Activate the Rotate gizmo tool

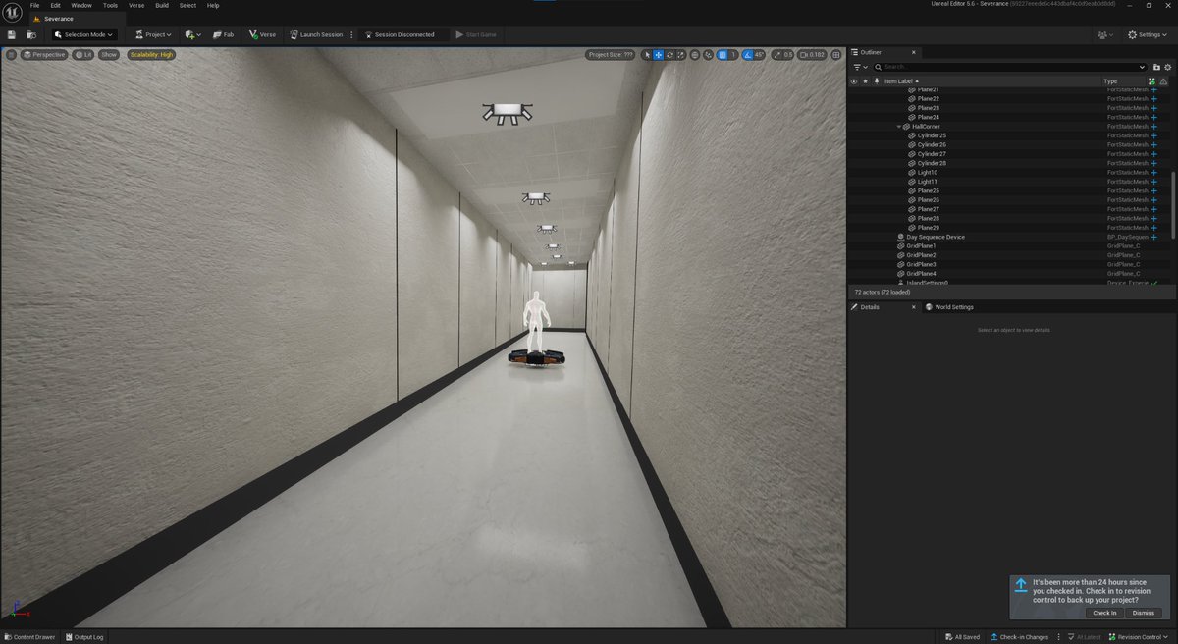tap(669, 55)
